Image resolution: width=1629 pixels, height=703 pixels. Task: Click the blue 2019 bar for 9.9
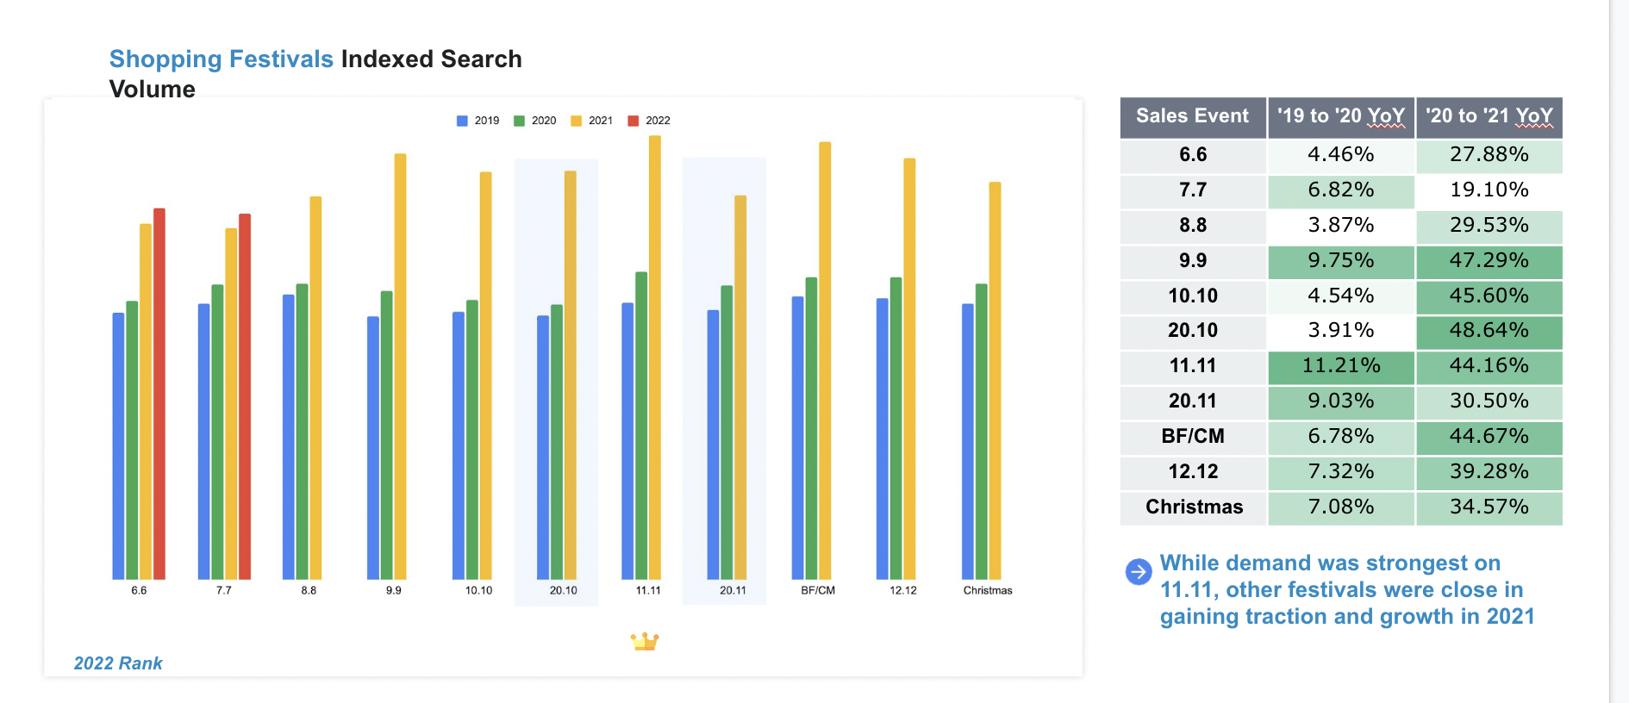[373, 448]
